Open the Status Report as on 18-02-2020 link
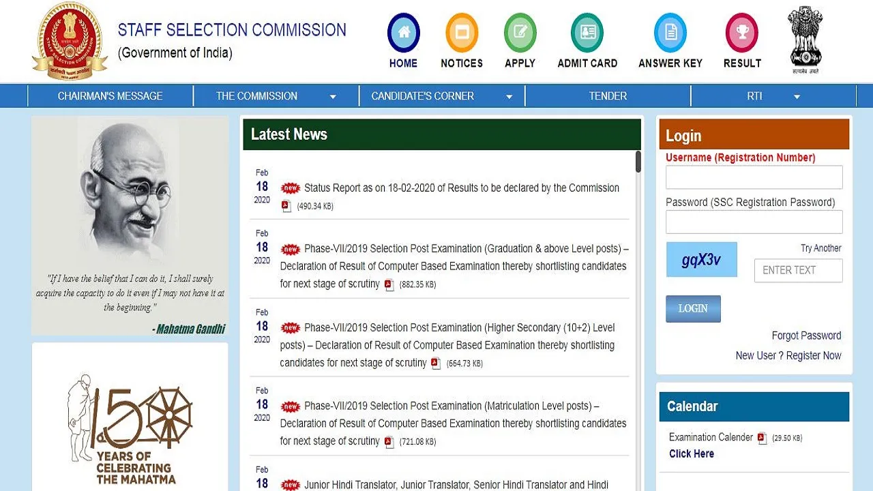Screen dimensions: 873x491 coord(462,188)
